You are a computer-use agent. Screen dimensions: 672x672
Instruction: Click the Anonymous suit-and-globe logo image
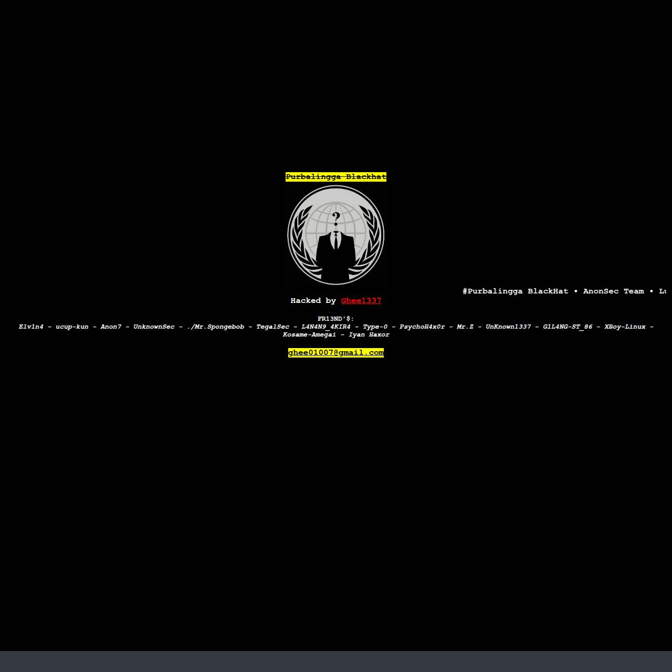(x=336, y=235)
